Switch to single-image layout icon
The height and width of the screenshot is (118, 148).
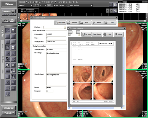click(8, 36)
